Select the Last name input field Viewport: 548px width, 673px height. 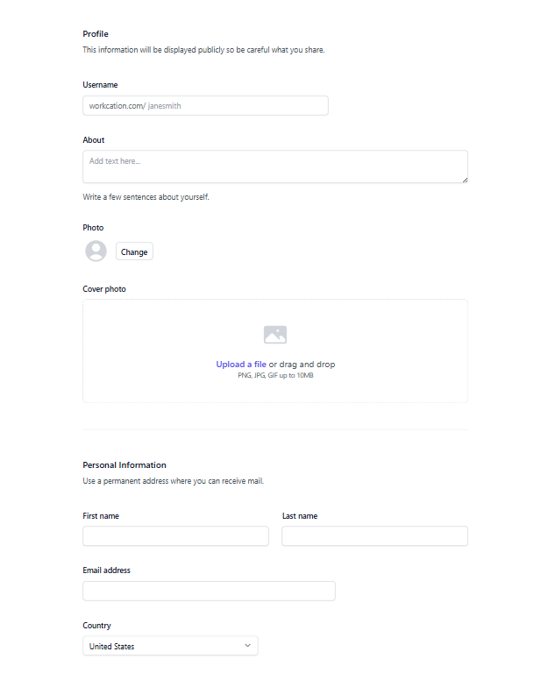pyautogui.click(x=374, y=536)
